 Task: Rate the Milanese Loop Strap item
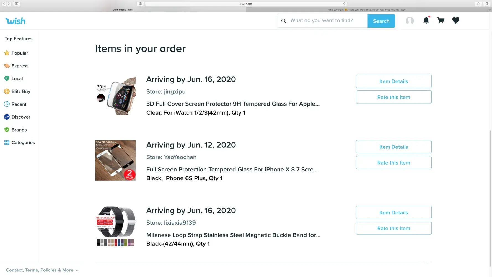[x=393, y=229]
